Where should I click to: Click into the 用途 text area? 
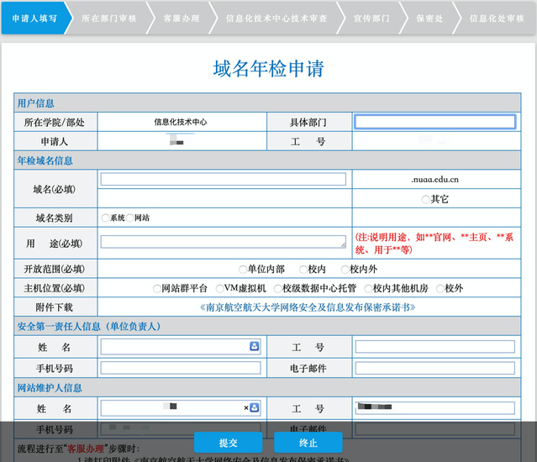click(223, 242)
